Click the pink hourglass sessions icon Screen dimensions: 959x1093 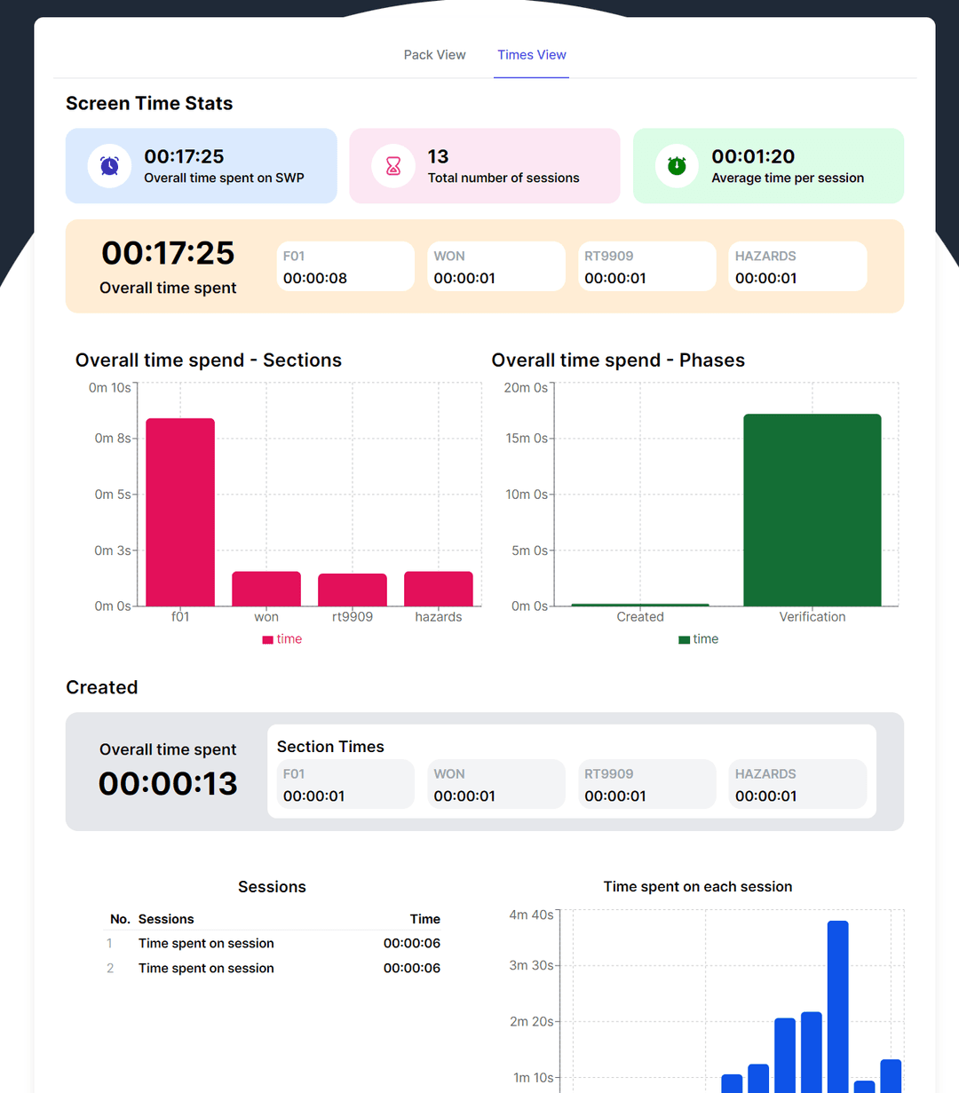[x=392, y=165]
